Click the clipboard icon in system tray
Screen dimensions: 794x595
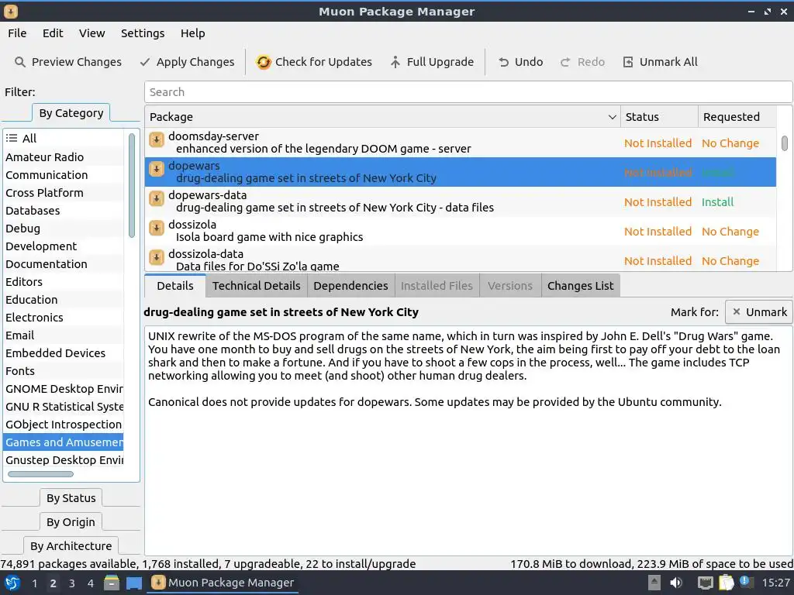726,583
